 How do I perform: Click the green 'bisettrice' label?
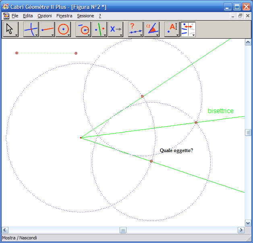click(x=220, y=111)
